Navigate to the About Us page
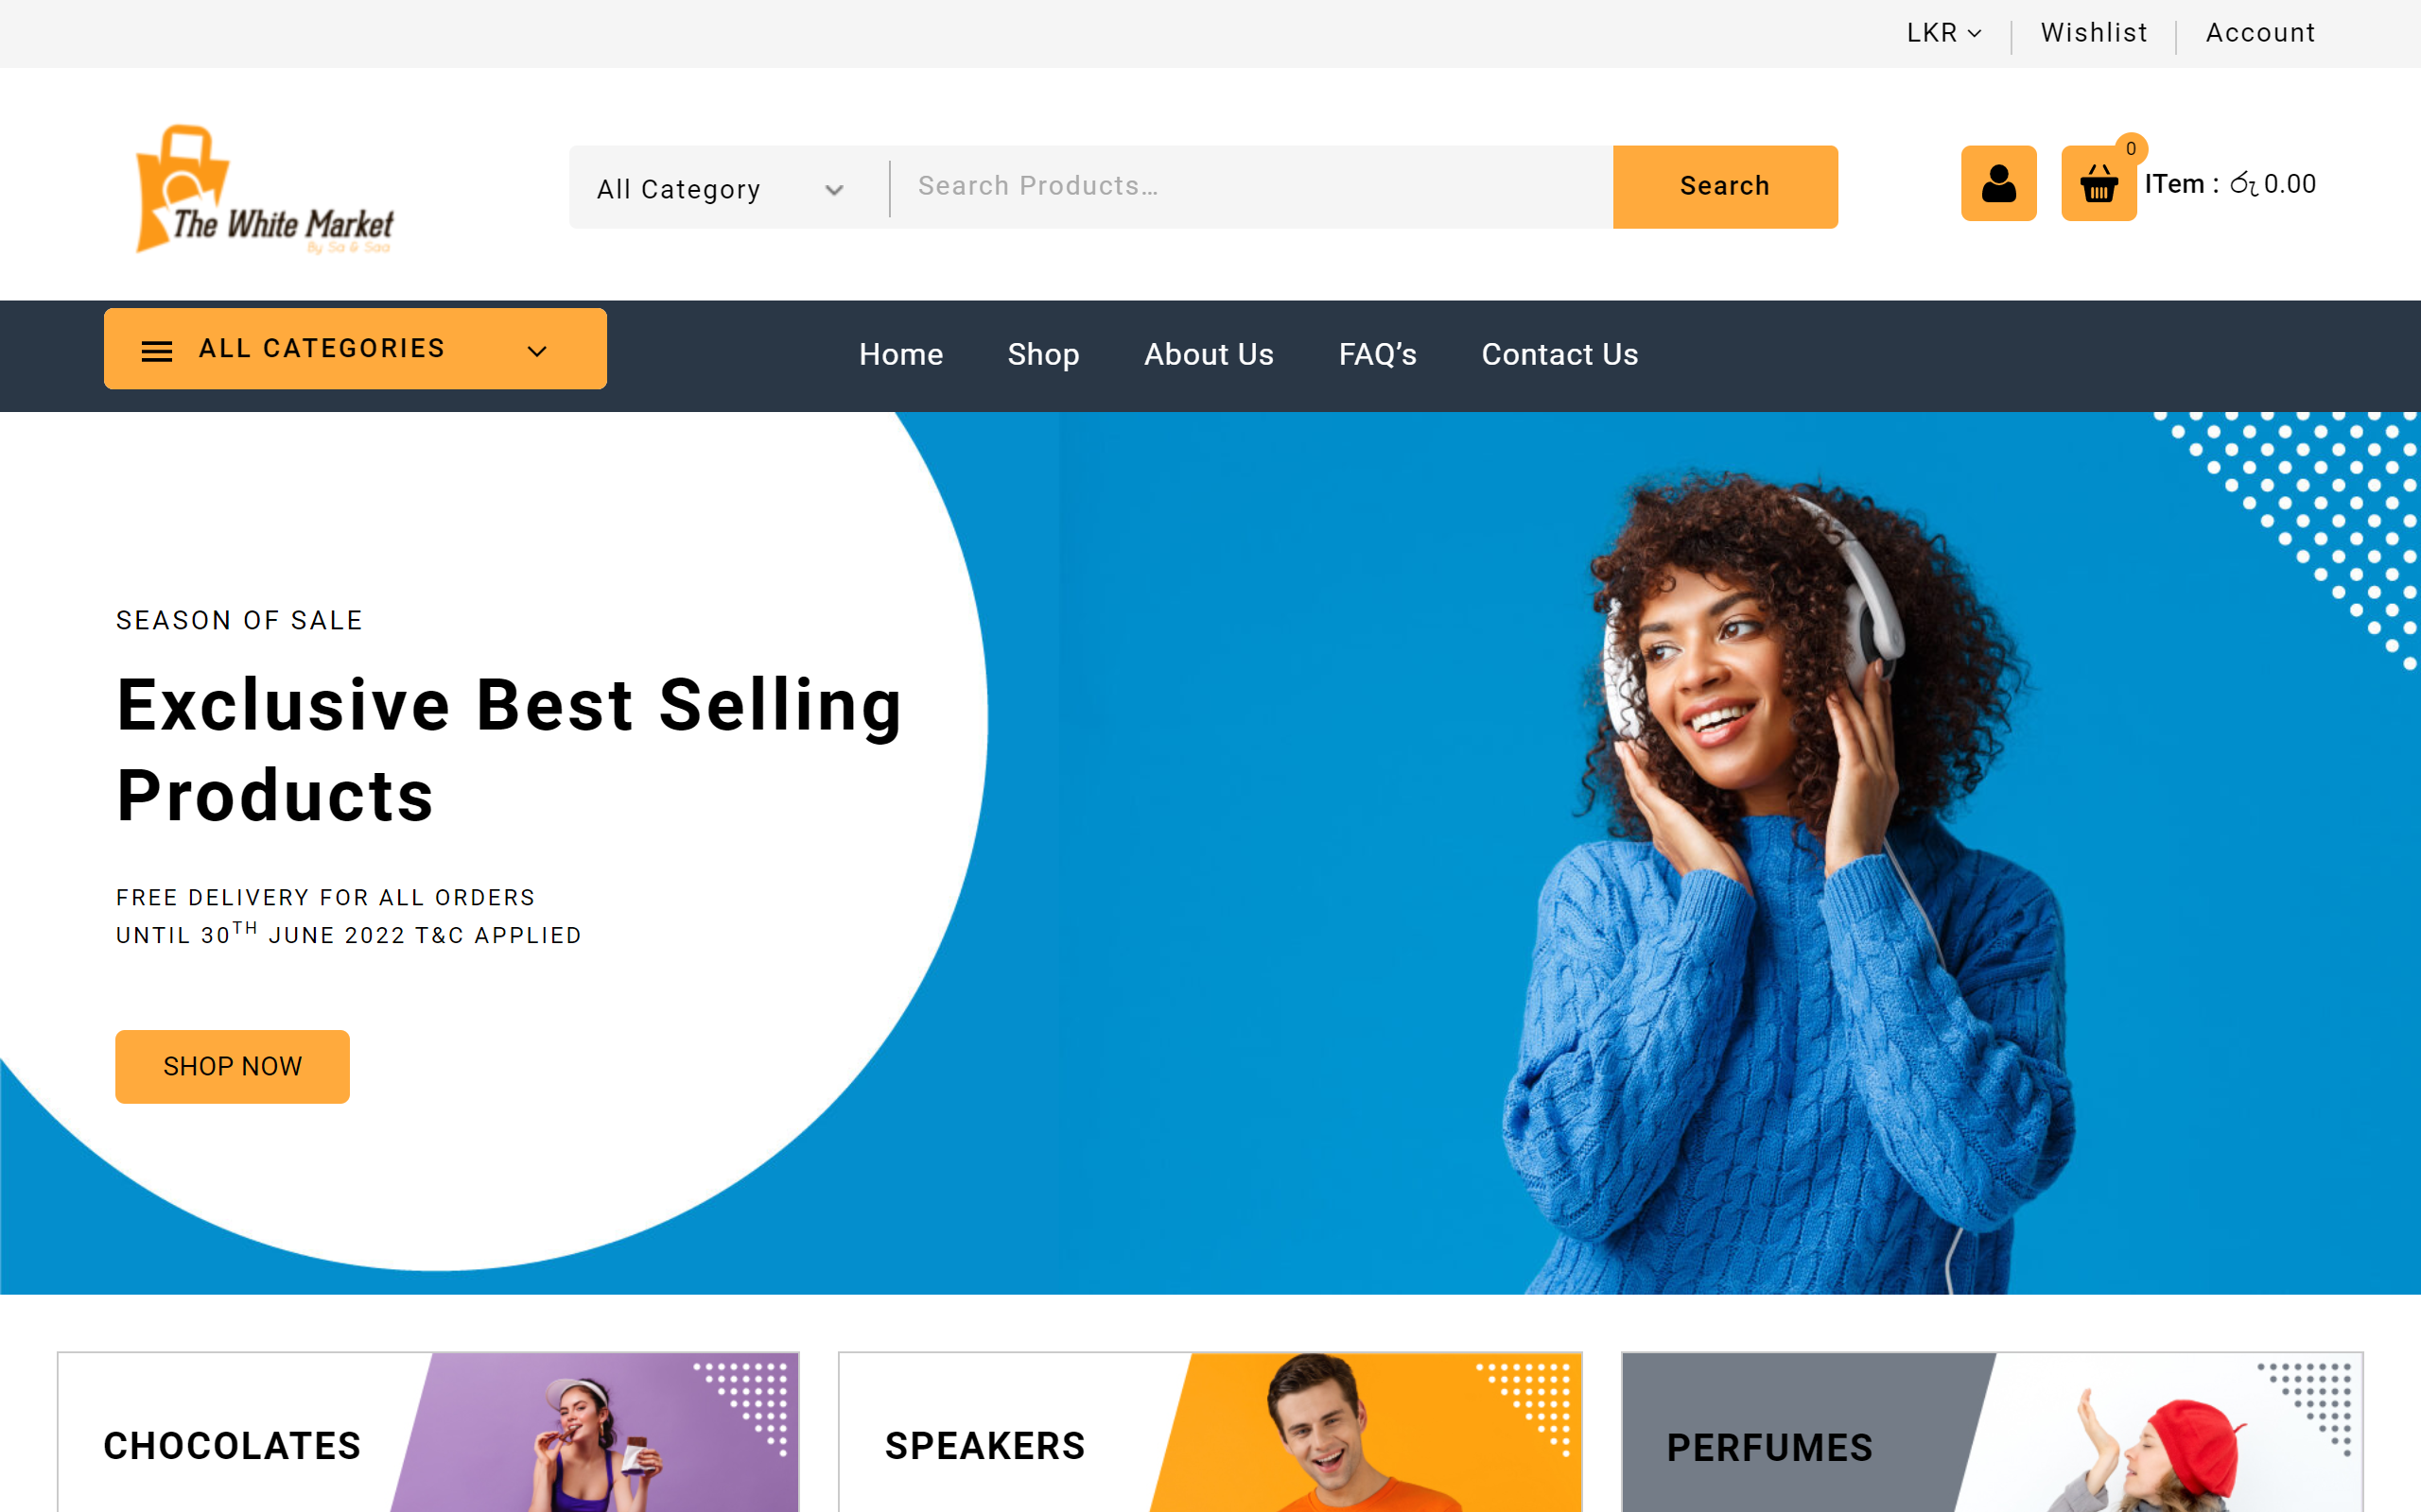Viewport: 2421px width, 1512px height. (x=1209, y=354)
